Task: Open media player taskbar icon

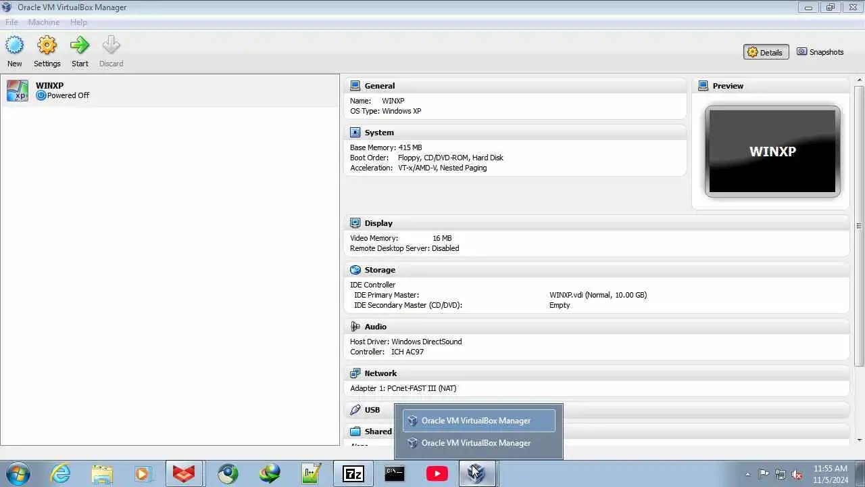Action: click(x=143, y=473)
